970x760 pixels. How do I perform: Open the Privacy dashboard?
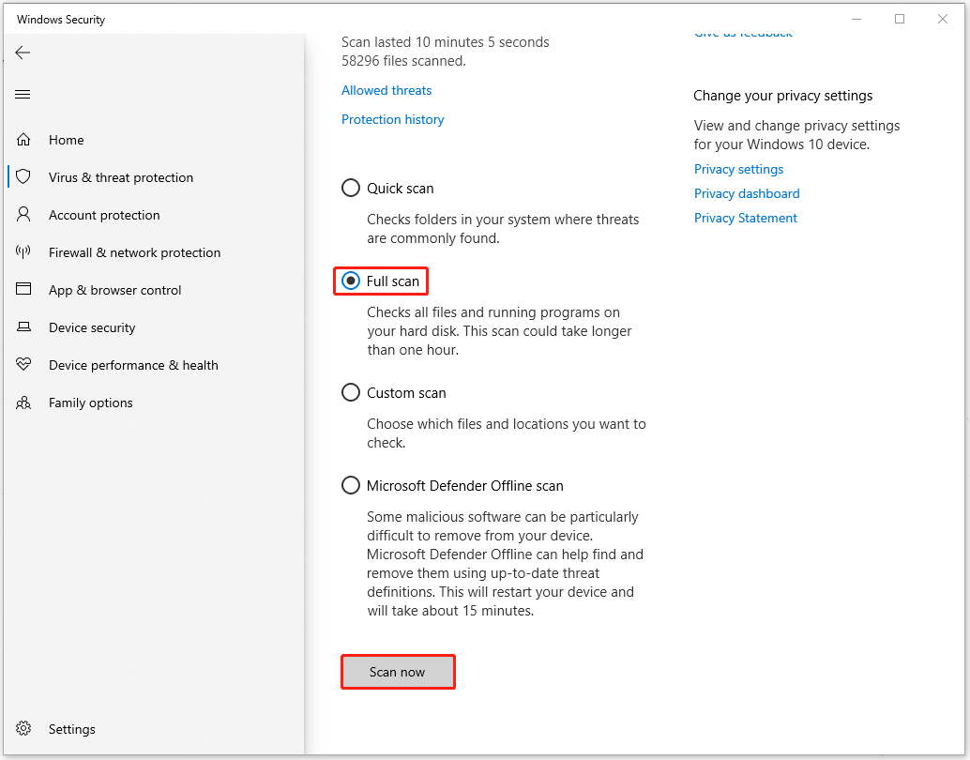point(747,193)
